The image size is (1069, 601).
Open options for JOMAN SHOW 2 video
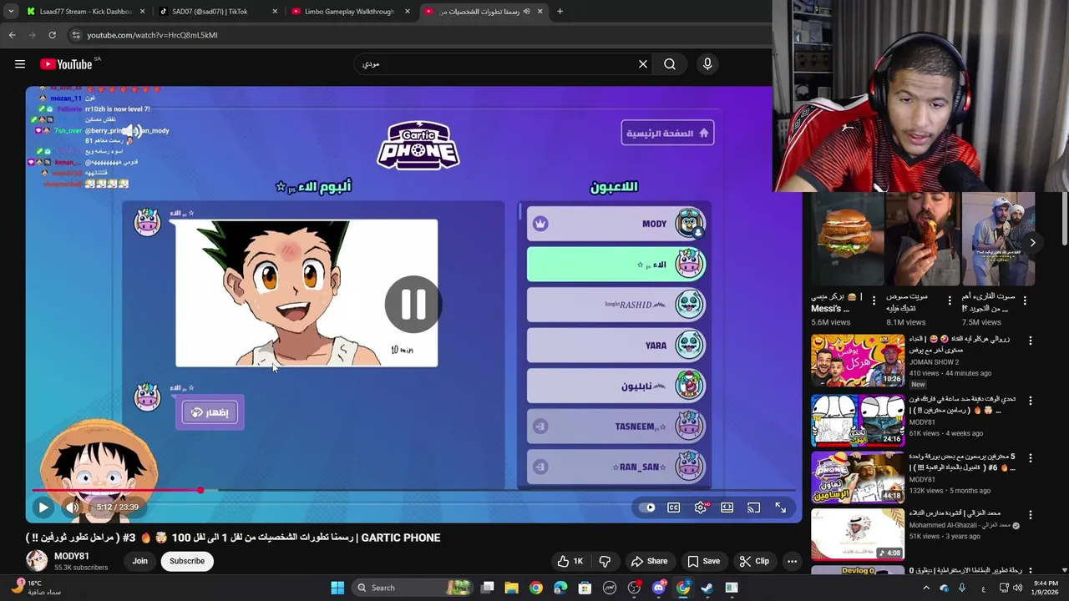click(1030, 341)
